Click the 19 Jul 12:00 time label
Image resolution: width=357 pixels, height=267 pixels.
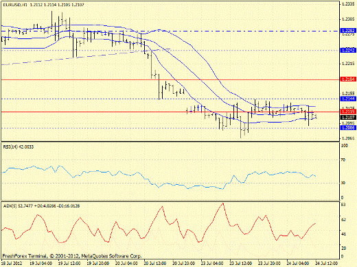point(69,264)
